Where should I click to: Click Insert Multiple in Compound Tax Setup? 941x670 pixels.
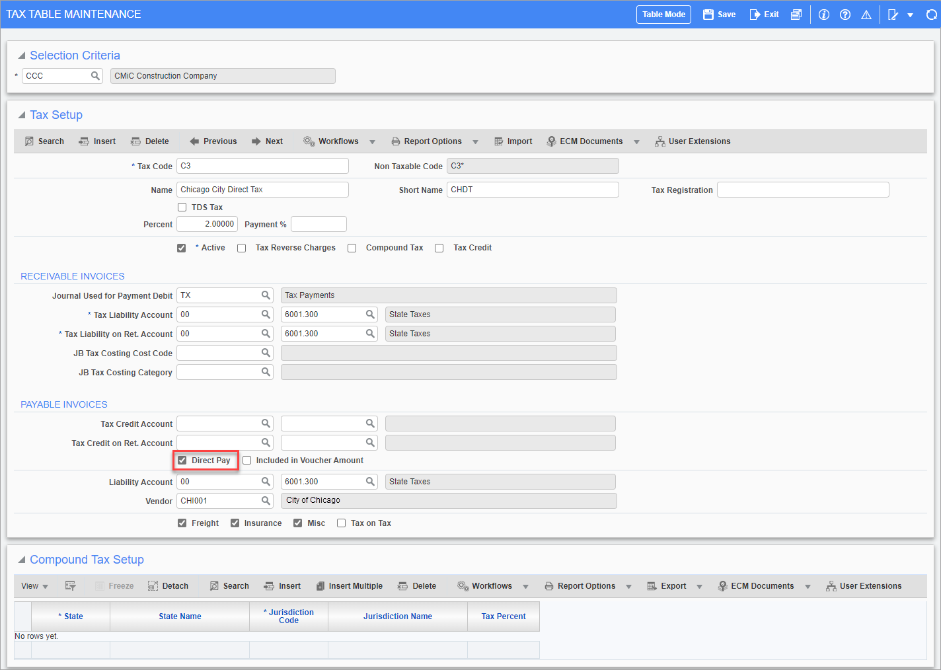349,586
